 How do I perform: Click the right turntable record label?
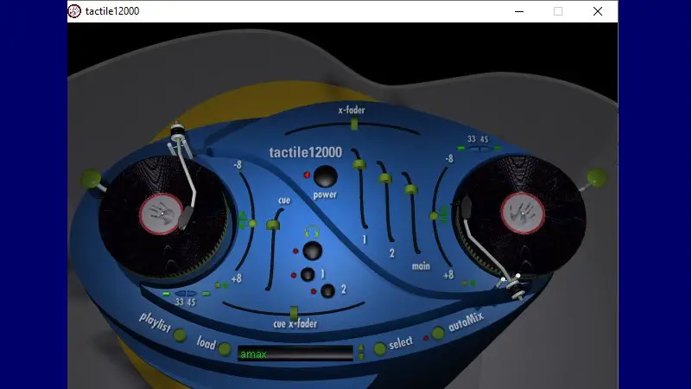coord(523,214)
